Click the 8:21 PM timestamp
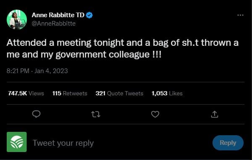 [18, 71]
